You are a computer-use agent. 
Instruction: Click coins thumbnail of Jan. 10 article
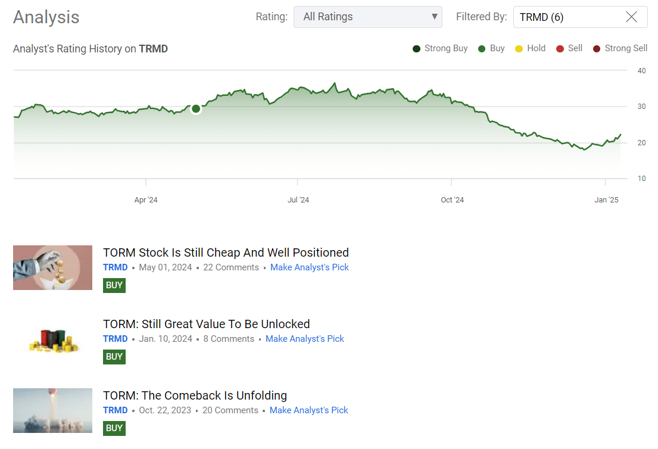tap(52, 339)
